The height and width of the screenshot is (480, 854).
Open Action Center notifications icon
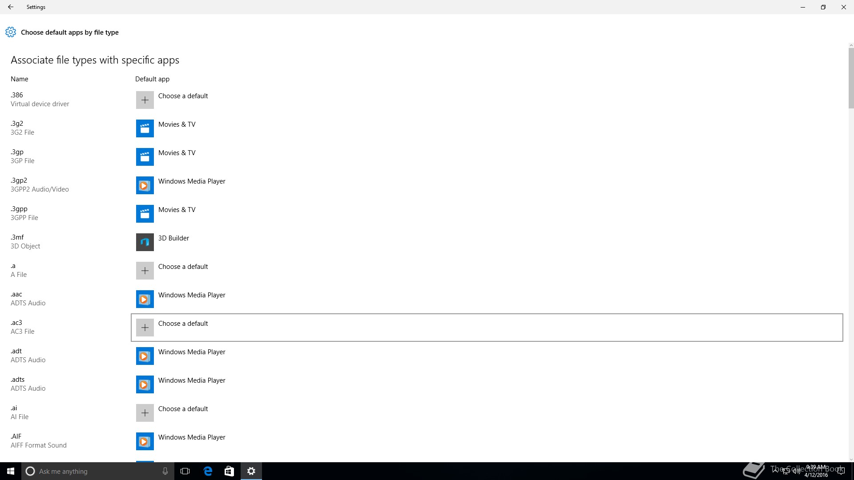pyautogui.click(x=841, y=471)
